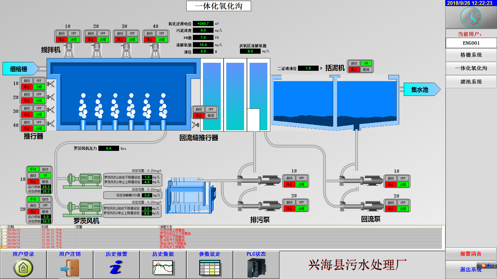Switch blower 1# to 手动 mode
The image size is (497, 279).
click(33, 169)
